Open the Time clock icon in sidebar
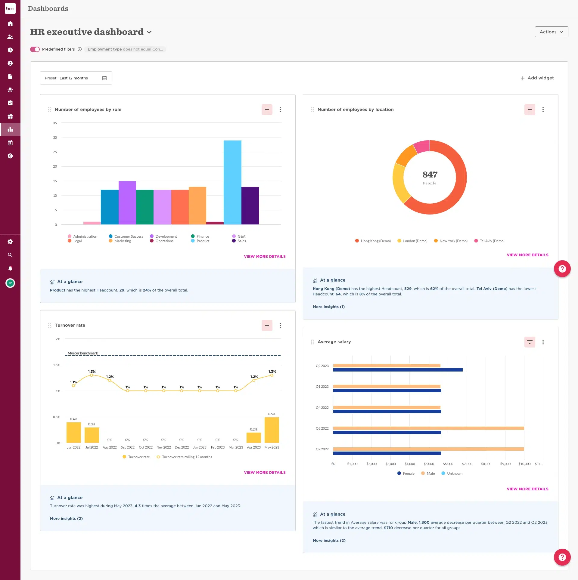The width and height of the screenshot is (578, 580). [x=10, y=50]
